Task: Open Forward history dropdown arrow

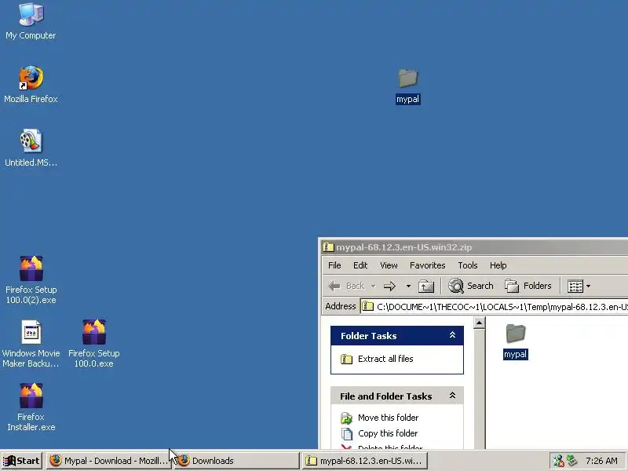Action: 408,286
